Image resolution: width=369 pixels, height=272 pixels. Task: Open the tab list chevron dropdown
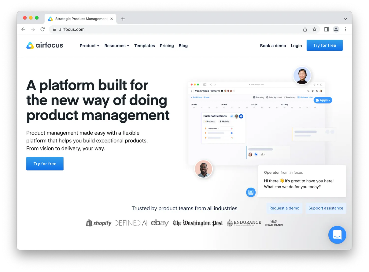tap(346, 19)
